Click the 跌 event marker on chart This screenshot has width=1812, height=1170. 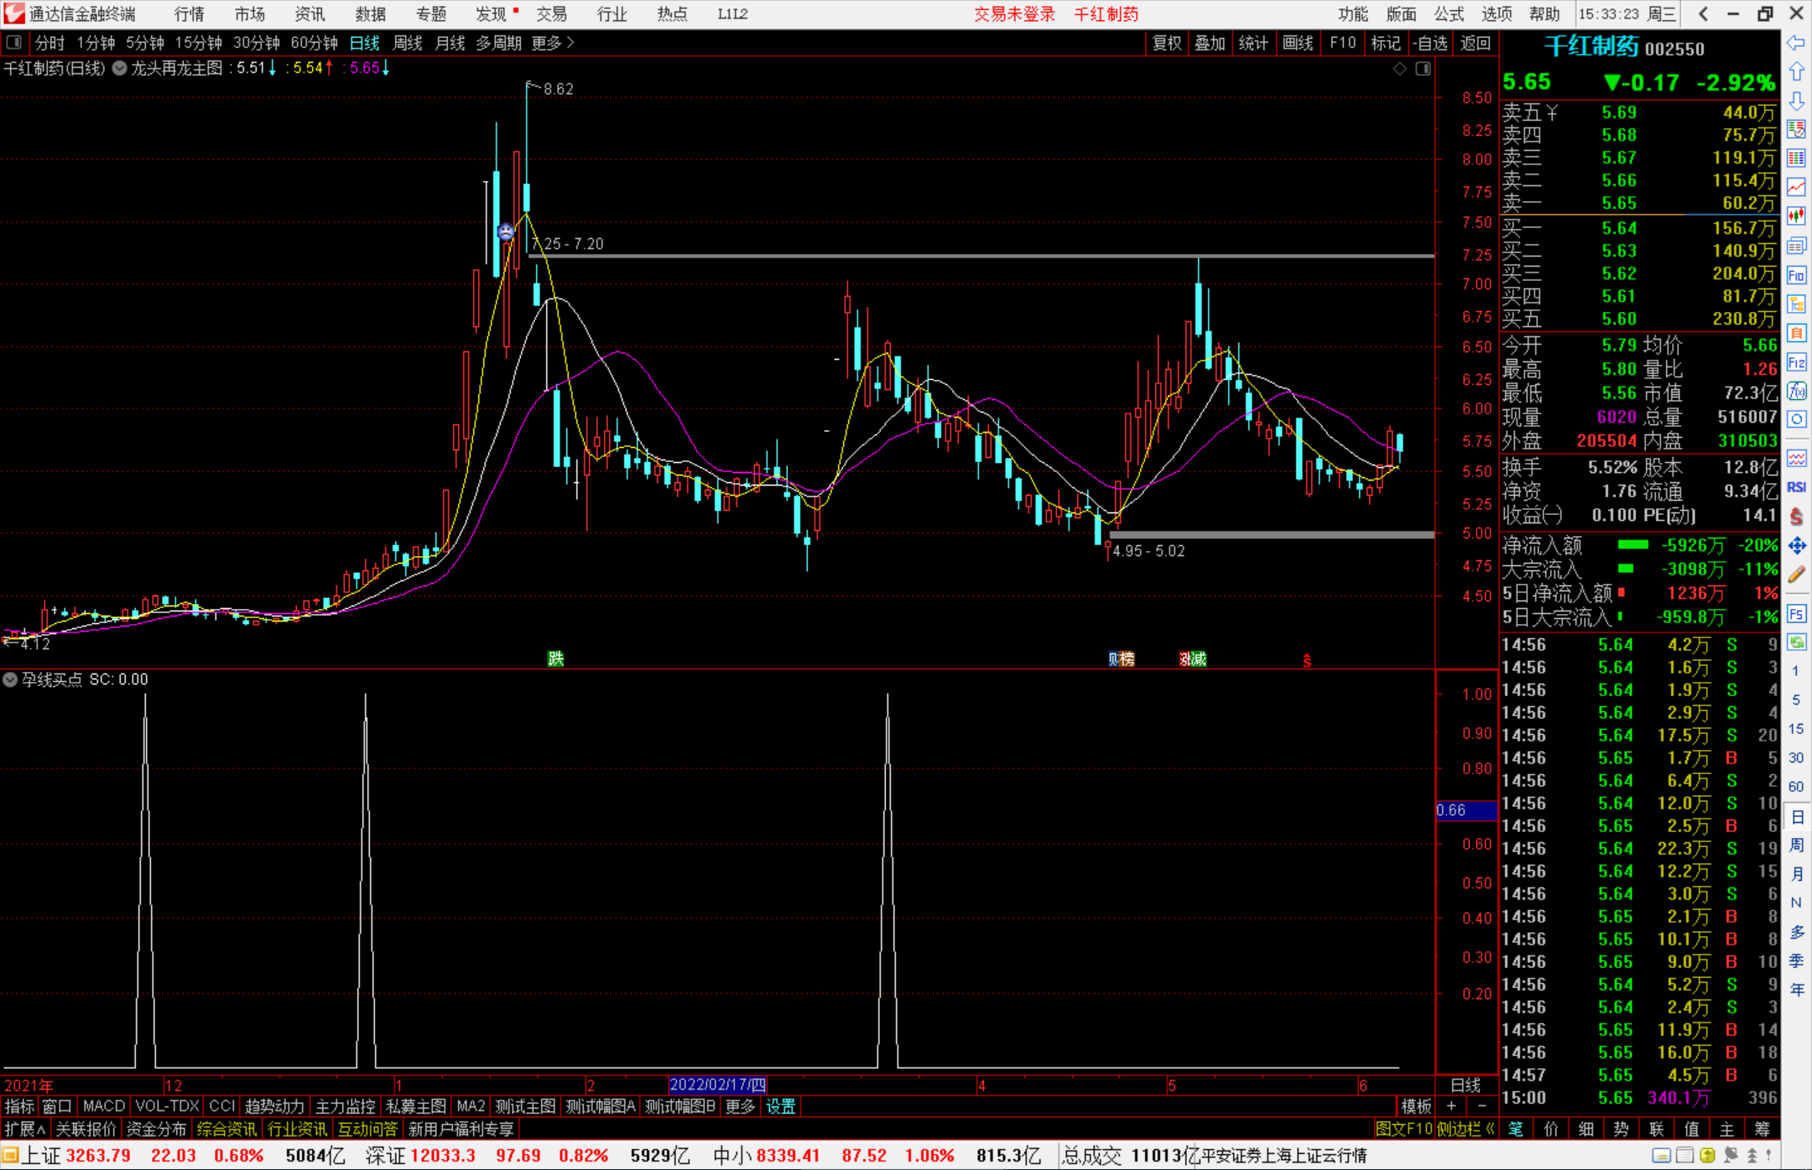coord(555,658)
